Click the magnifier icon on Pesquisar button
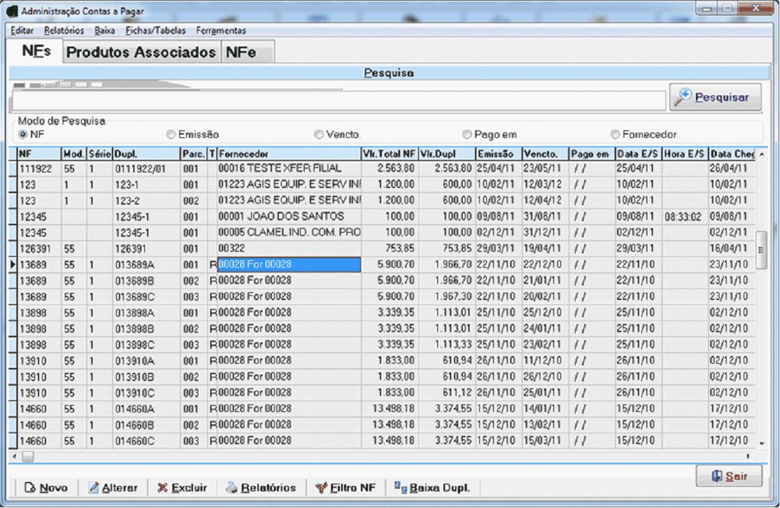This screenshot has height=508, width=780. pos(684,97)
